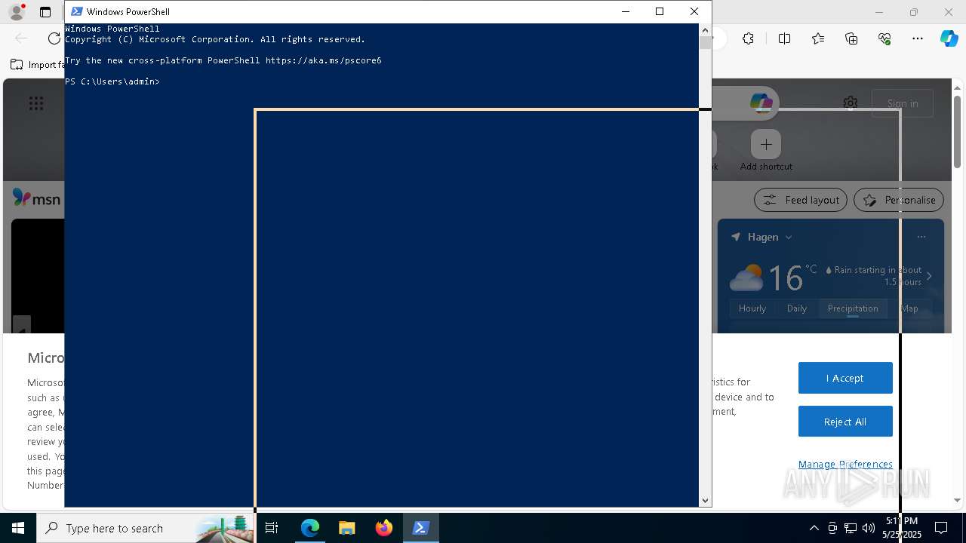Select Map weather tab

(909, 308)
